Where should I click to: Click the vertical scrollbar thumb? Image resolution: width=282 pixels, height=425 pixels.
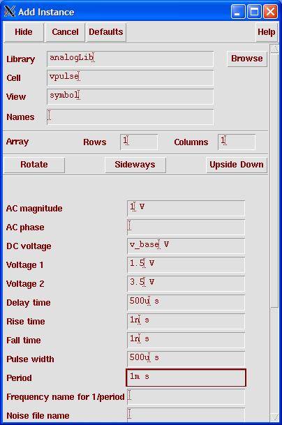275,181
